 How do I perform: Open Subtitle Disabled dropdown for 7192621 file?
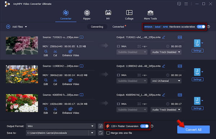(132, 52)
